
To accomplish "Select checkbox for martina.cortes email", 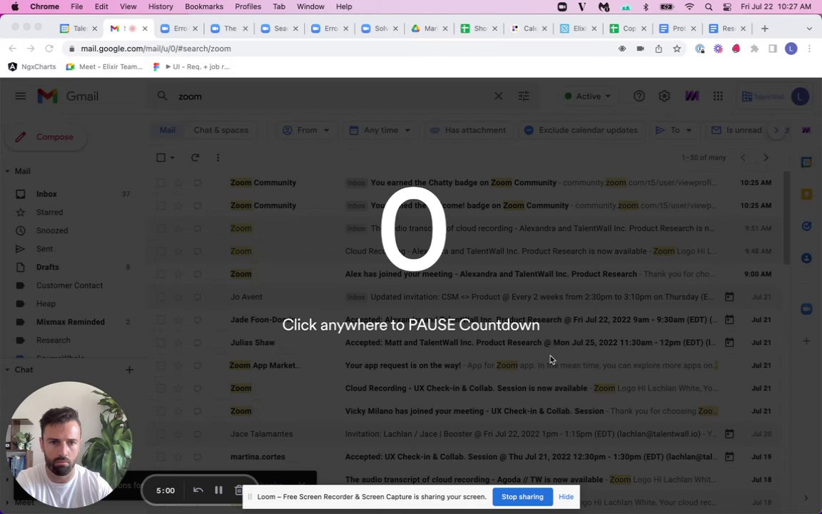I will (161, 457).
